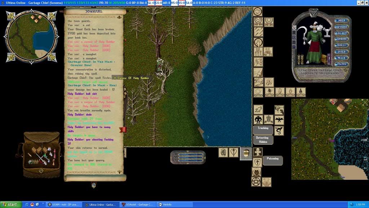
Task: Click the spiral sun spell icon
Action: [x=268, y=21]
